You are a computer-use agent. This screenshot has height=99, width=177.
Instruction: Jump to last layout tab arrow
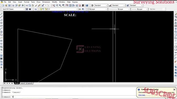12,83
